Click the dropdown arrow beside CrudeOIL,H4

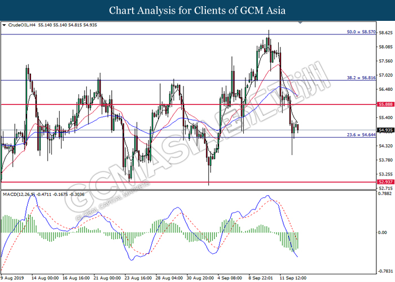tap(5, 25)
